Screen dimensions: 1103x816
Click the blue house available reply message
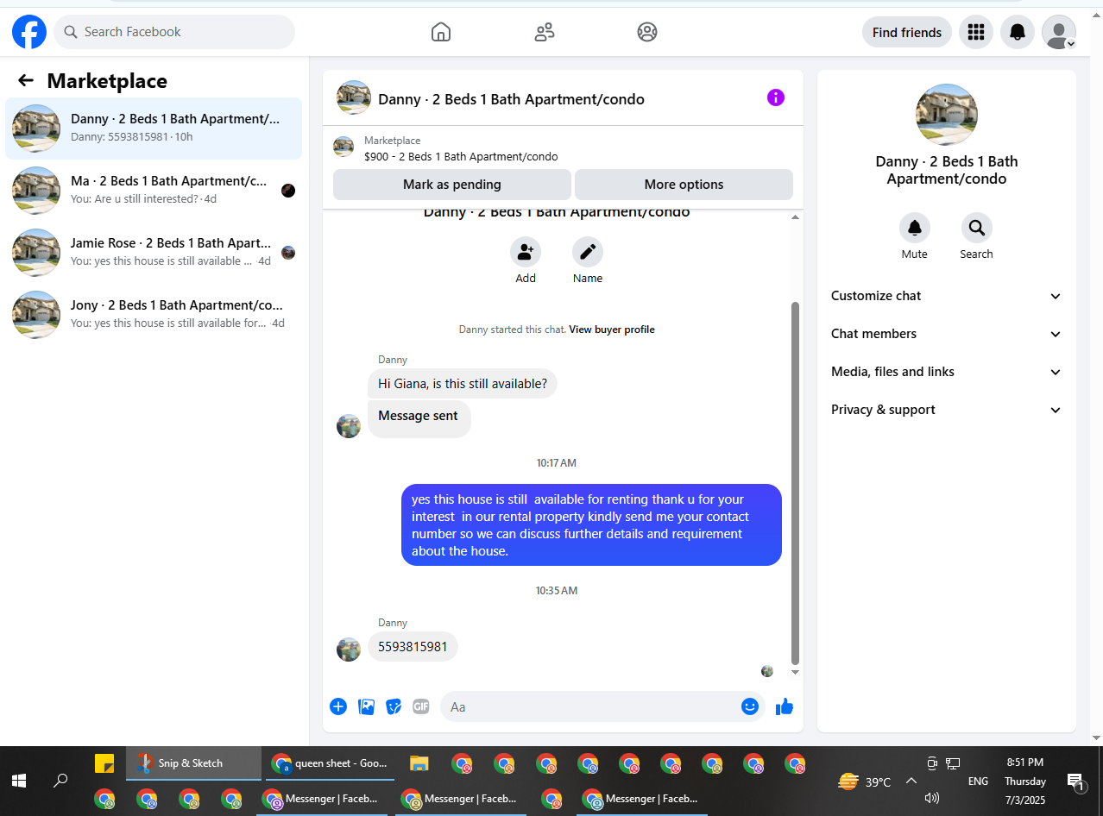[x=591, y=525]
